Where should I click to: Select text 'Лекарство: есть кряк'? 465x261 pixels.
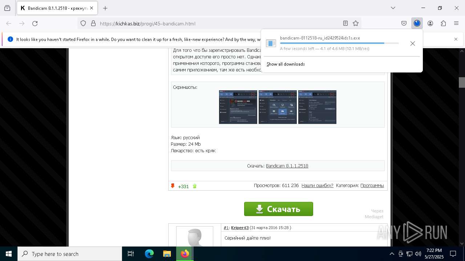(x=193, y=150)
